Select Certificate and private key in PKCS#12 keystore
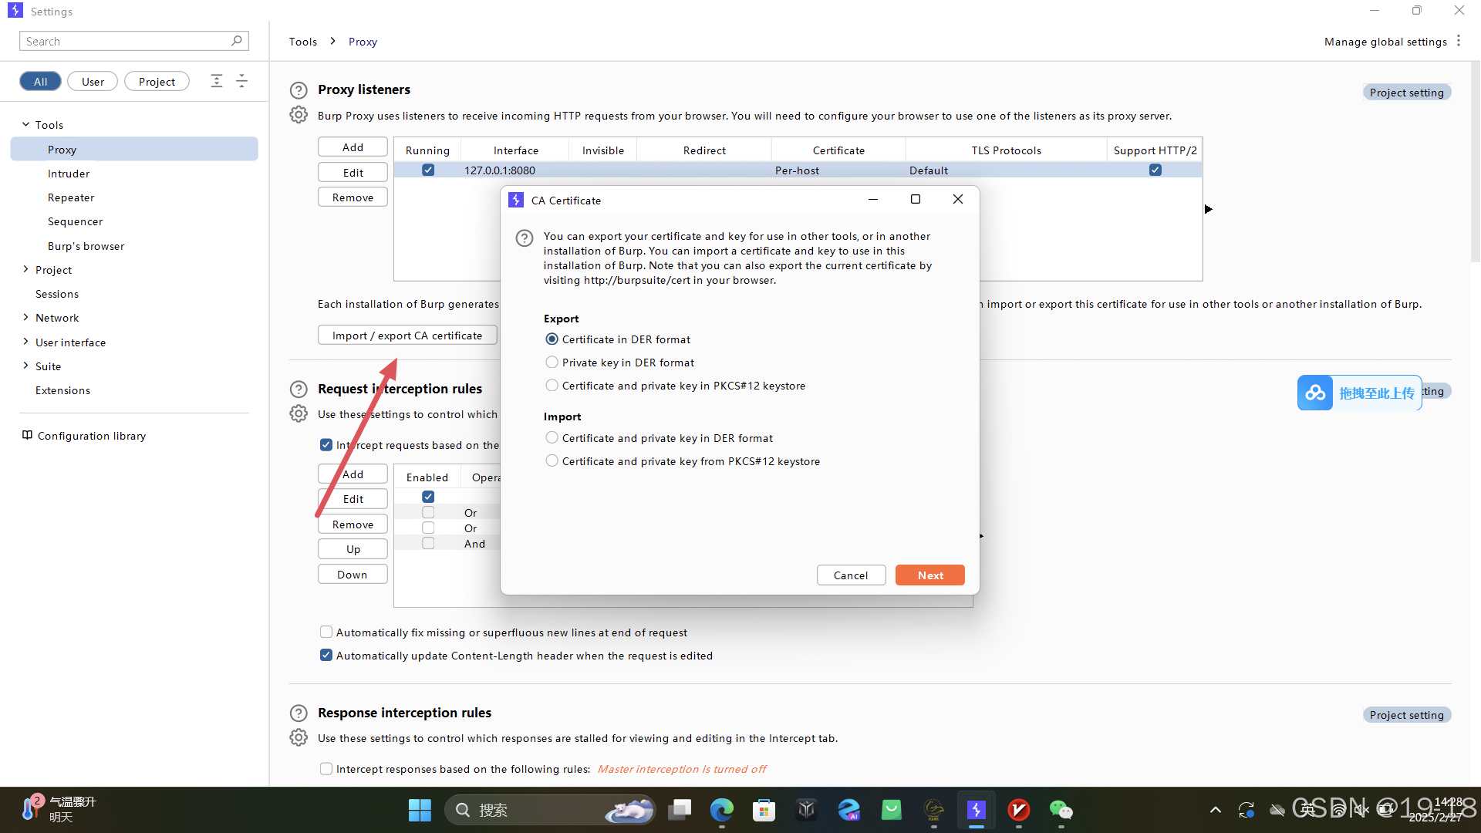This screenshot has height=833, width=1481. (552, 386)
